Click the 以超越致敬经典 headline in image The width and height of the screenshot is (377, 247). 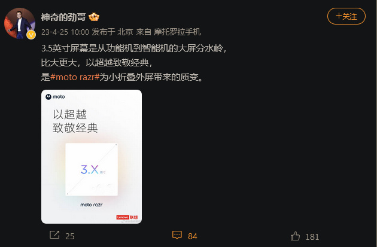[x=75, y=121]
